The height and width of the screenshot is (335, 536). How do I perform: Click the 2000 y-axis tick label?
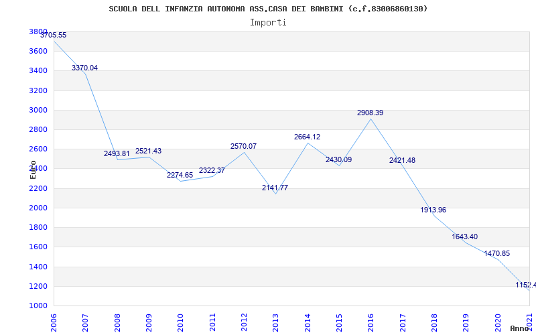click(38, 208)
